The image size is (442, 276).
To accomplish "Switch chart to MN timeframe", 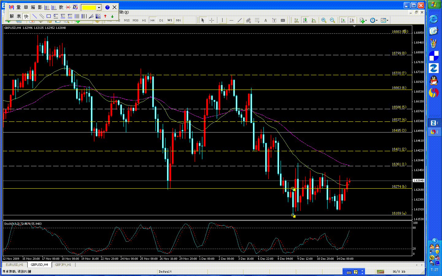I will coord(178,21).
